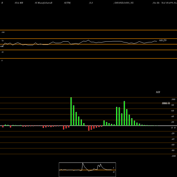Click the 20 axis label of MR panel
Screen dimensions: 177x177
tap(173, 122)
